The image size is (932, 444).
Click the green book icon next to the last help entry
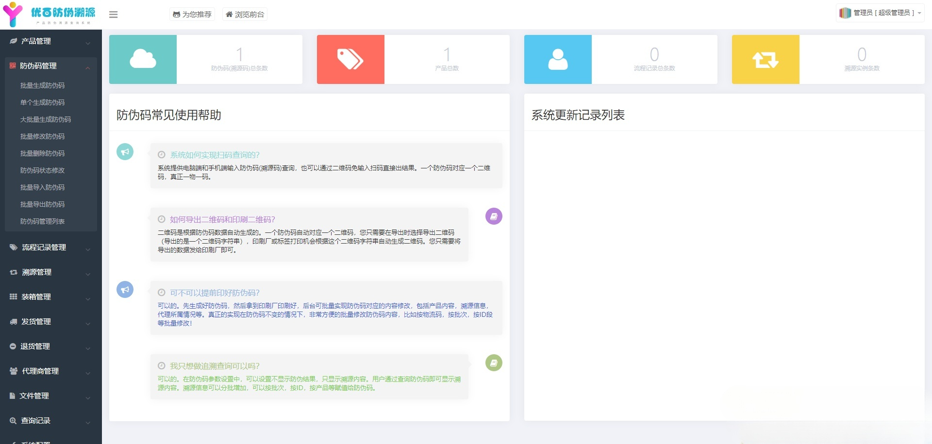point(494,362)
